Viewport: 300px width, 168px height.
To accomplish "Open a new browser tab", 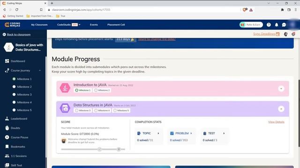I will (52, 3).
